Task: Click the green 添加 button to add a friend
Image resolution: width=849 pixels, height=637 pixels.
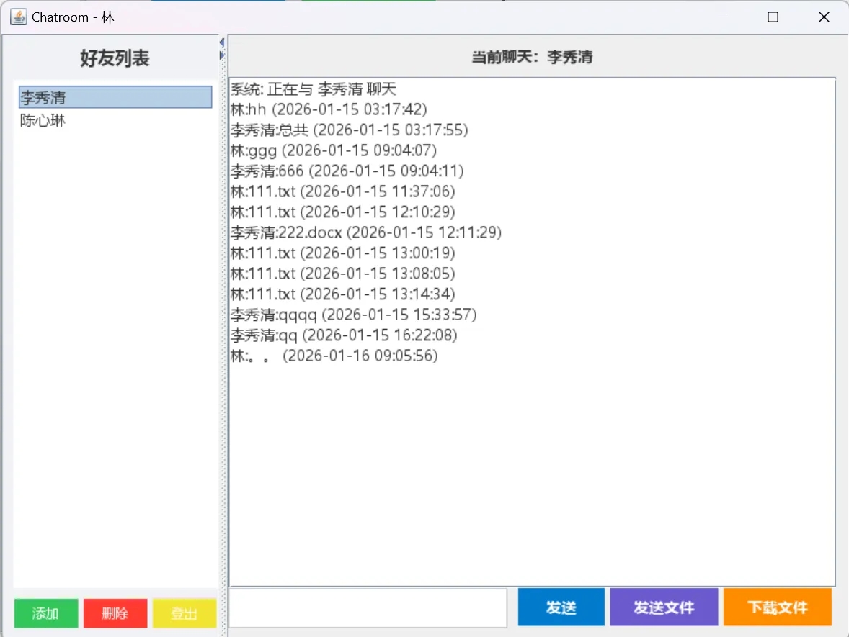Action: point(45,613)
